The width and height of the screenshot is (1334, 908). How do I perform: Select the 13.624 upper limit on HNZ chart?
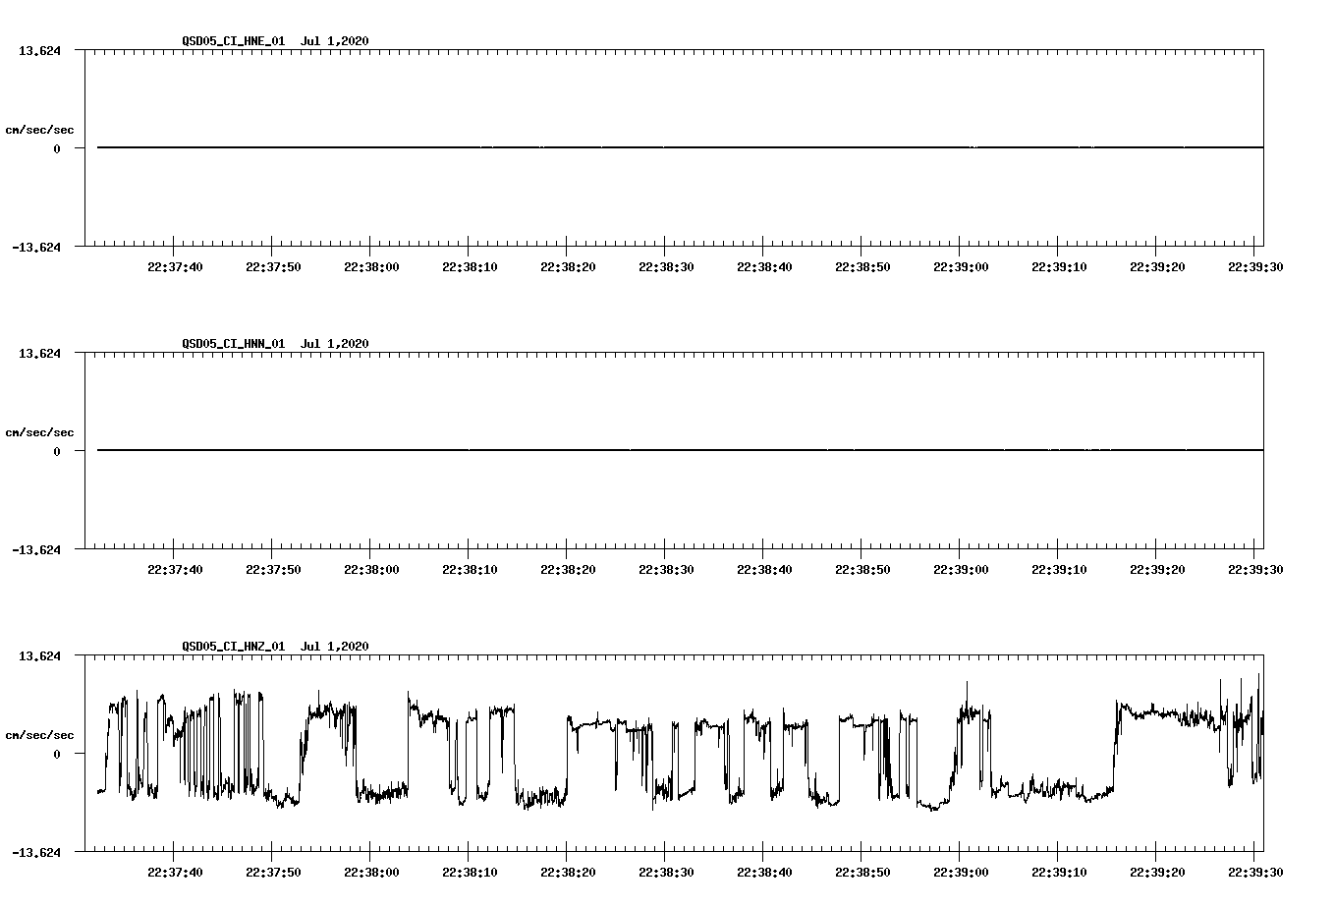point(39,655)
